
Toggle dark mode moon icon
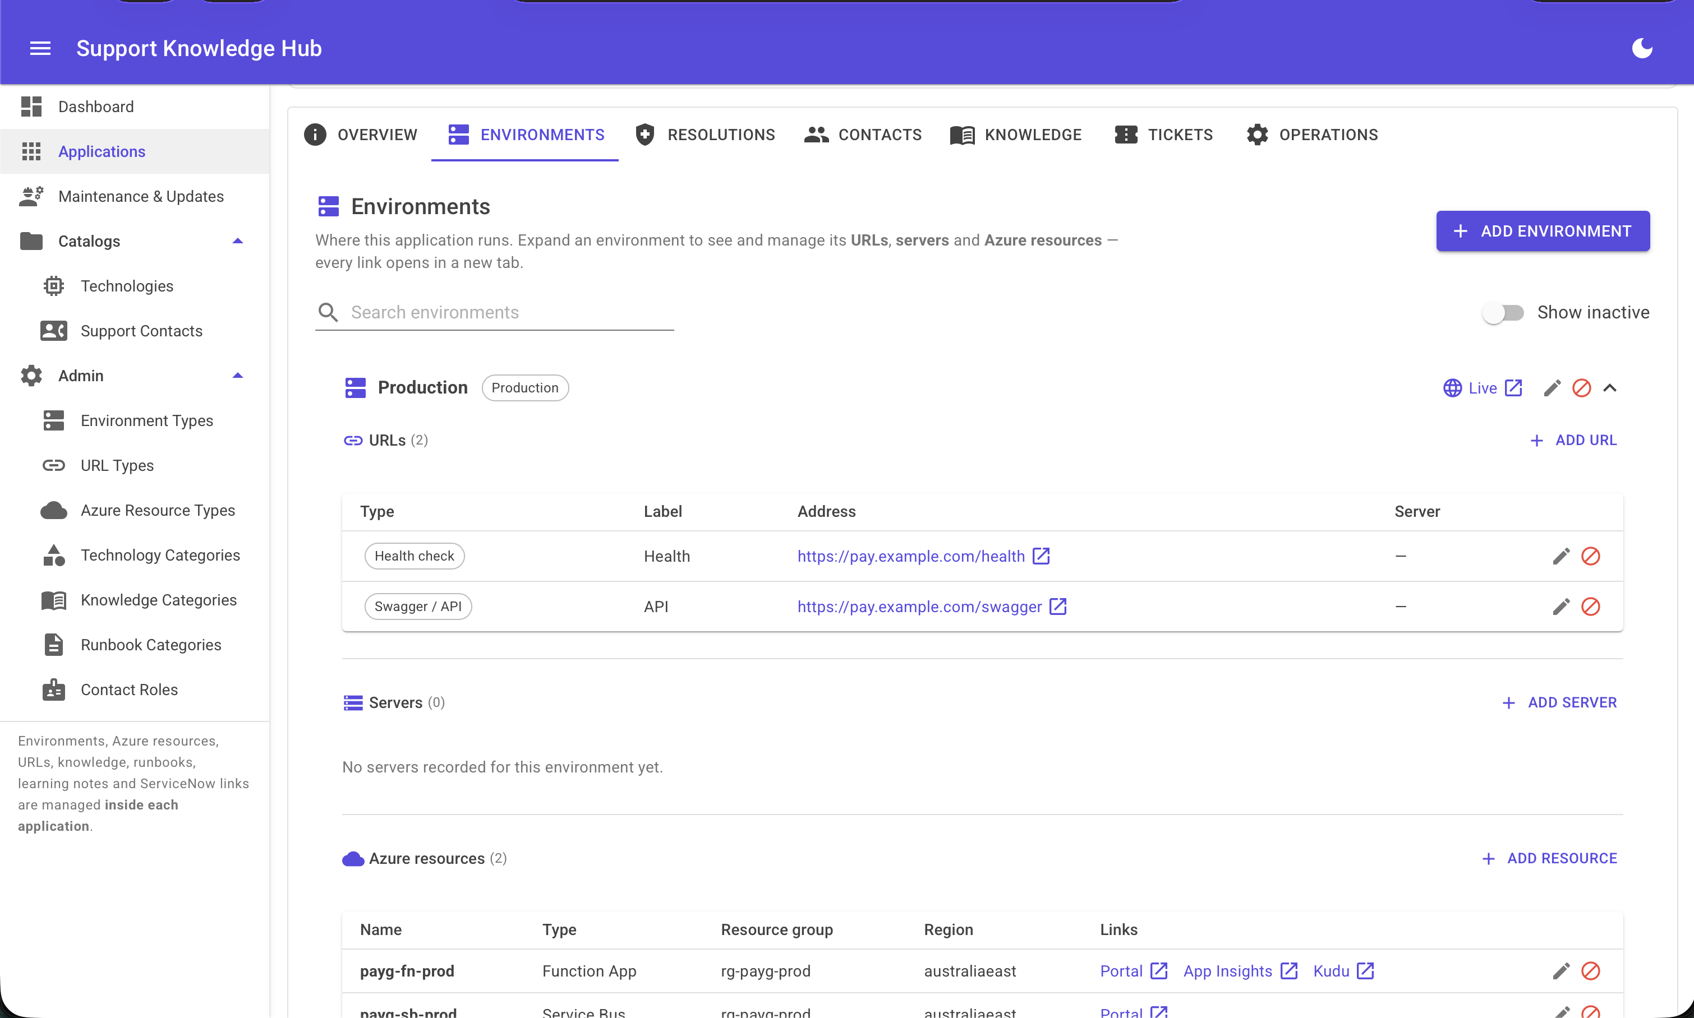1642,48
